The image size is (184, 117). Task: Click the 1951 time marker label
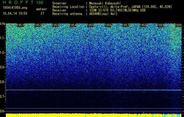point(20,25)
